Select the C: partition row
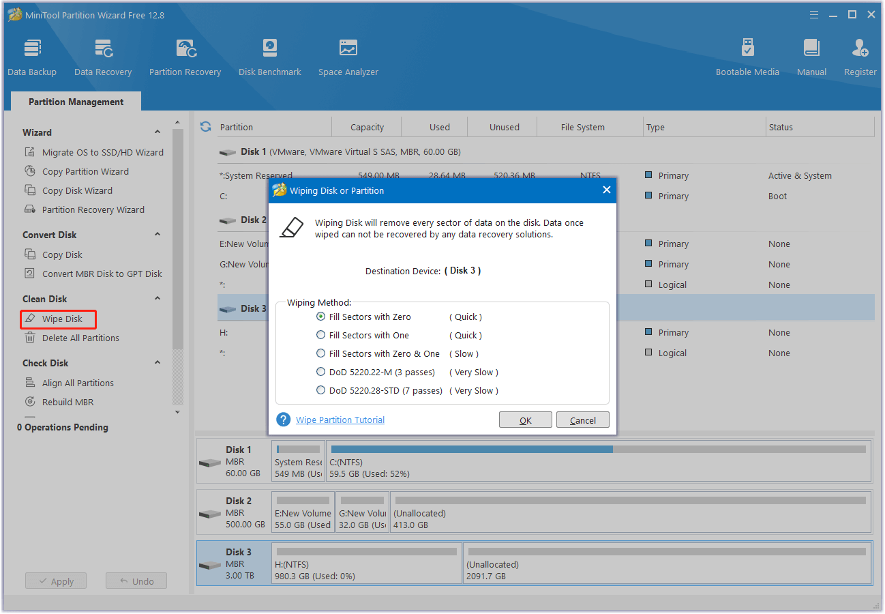The width and height of the screenshot is (885, 614). [545, 196]
